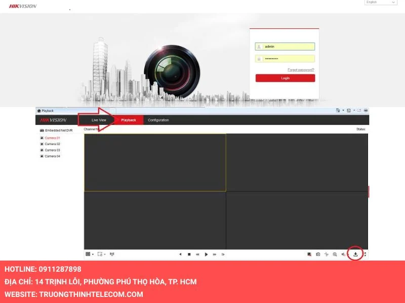Select the top-right video pane
The height and width of the screenshot is (303, 405).
(297, 163)
